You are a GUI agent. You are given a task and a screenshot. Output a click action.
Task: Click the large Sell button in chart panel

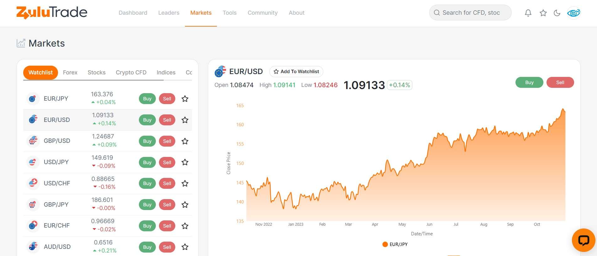coord(560,83)
